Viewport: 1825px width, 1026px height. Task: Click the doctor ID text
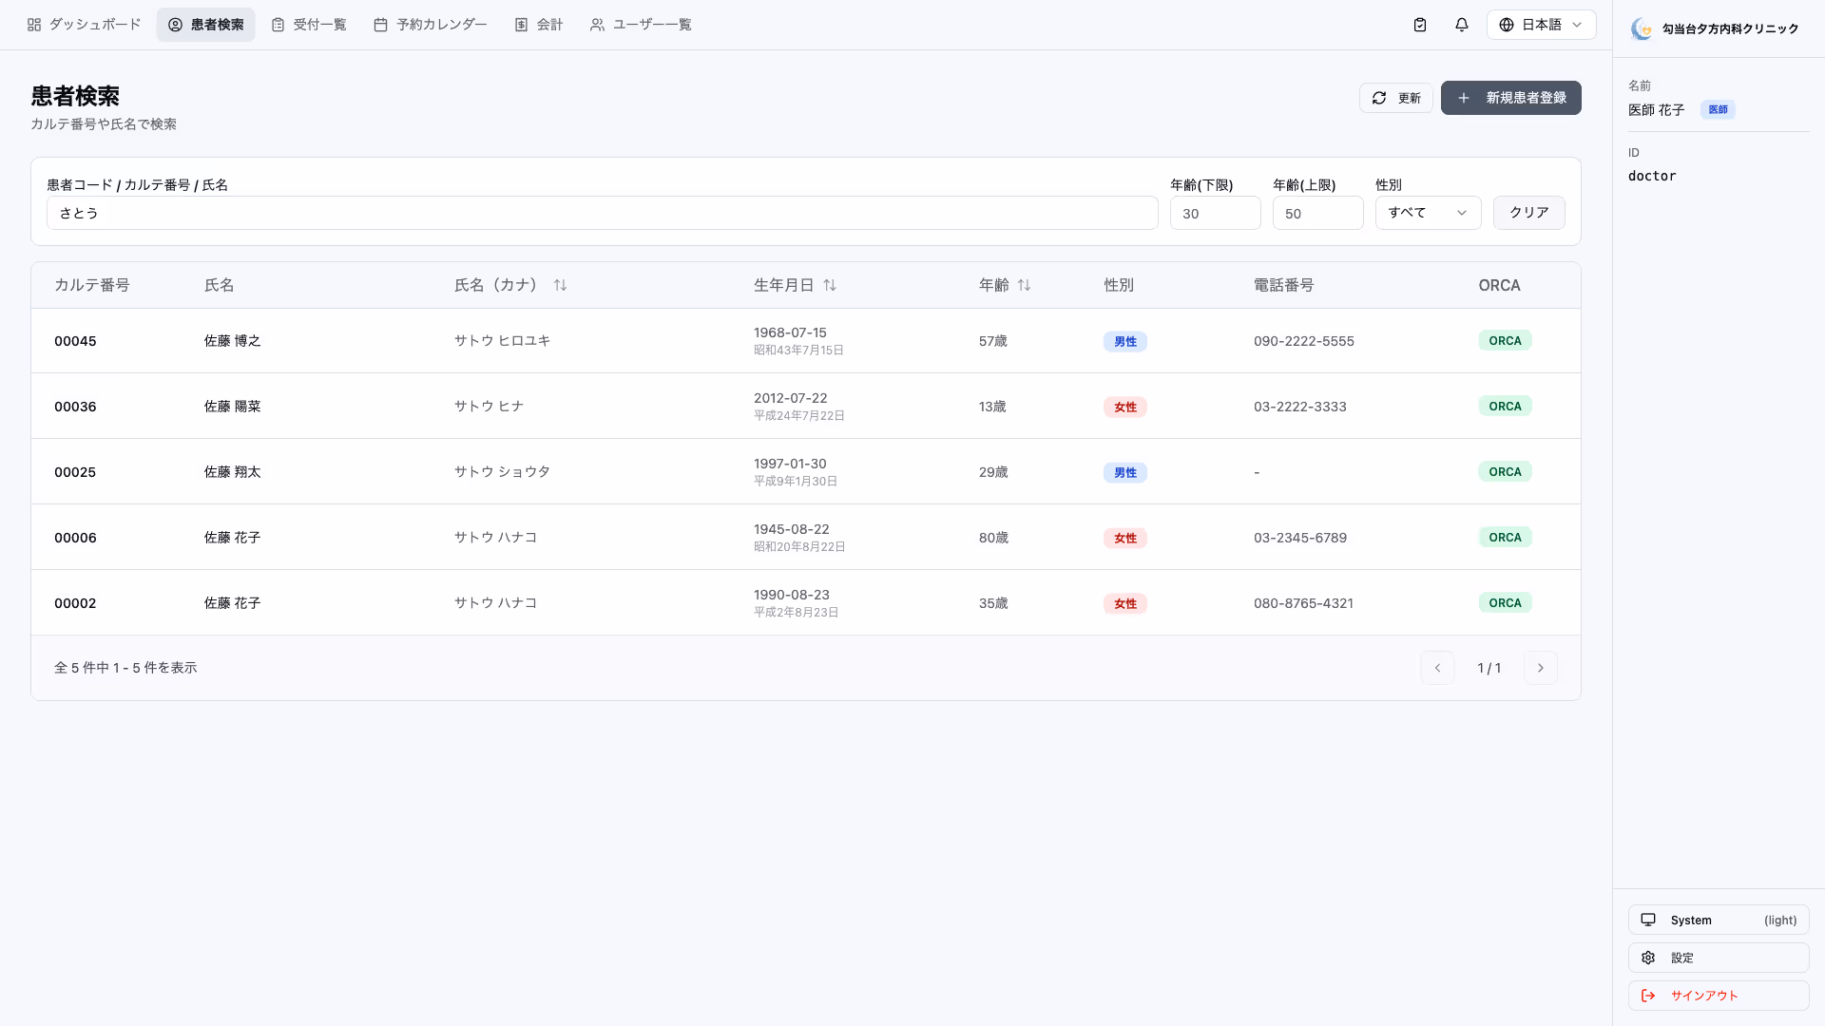[1652, 176]
